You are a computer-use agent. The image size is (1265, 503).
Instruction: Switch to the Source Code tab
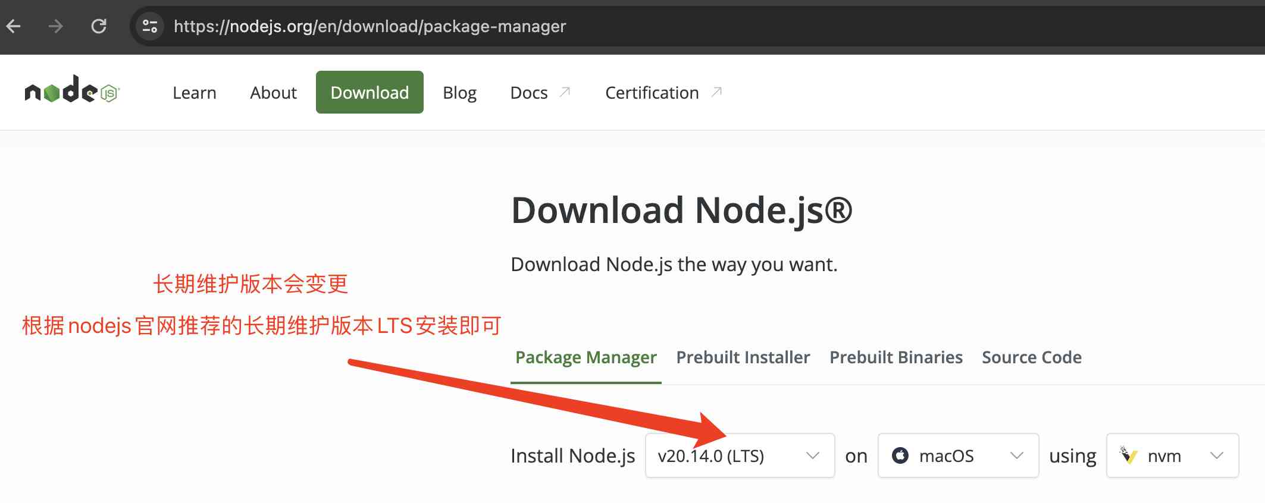click(x=1032, y=357)
